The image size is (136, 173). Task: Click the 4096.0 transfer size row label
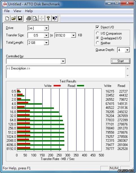click(x=11, y=145)
